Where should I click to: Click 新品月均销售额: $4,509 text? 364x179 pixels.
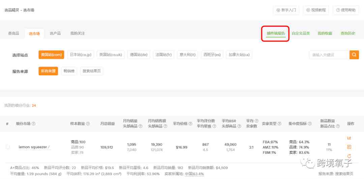click(208, 168)
